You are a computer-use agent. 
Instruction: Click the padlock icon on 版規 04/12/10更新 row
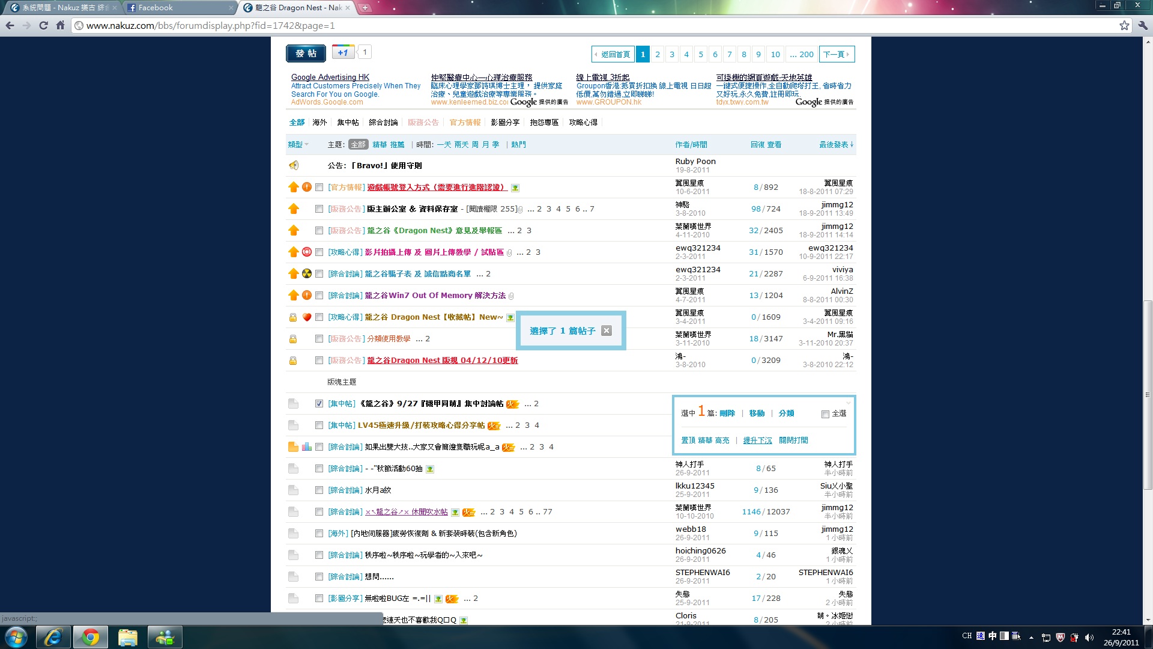293,361
